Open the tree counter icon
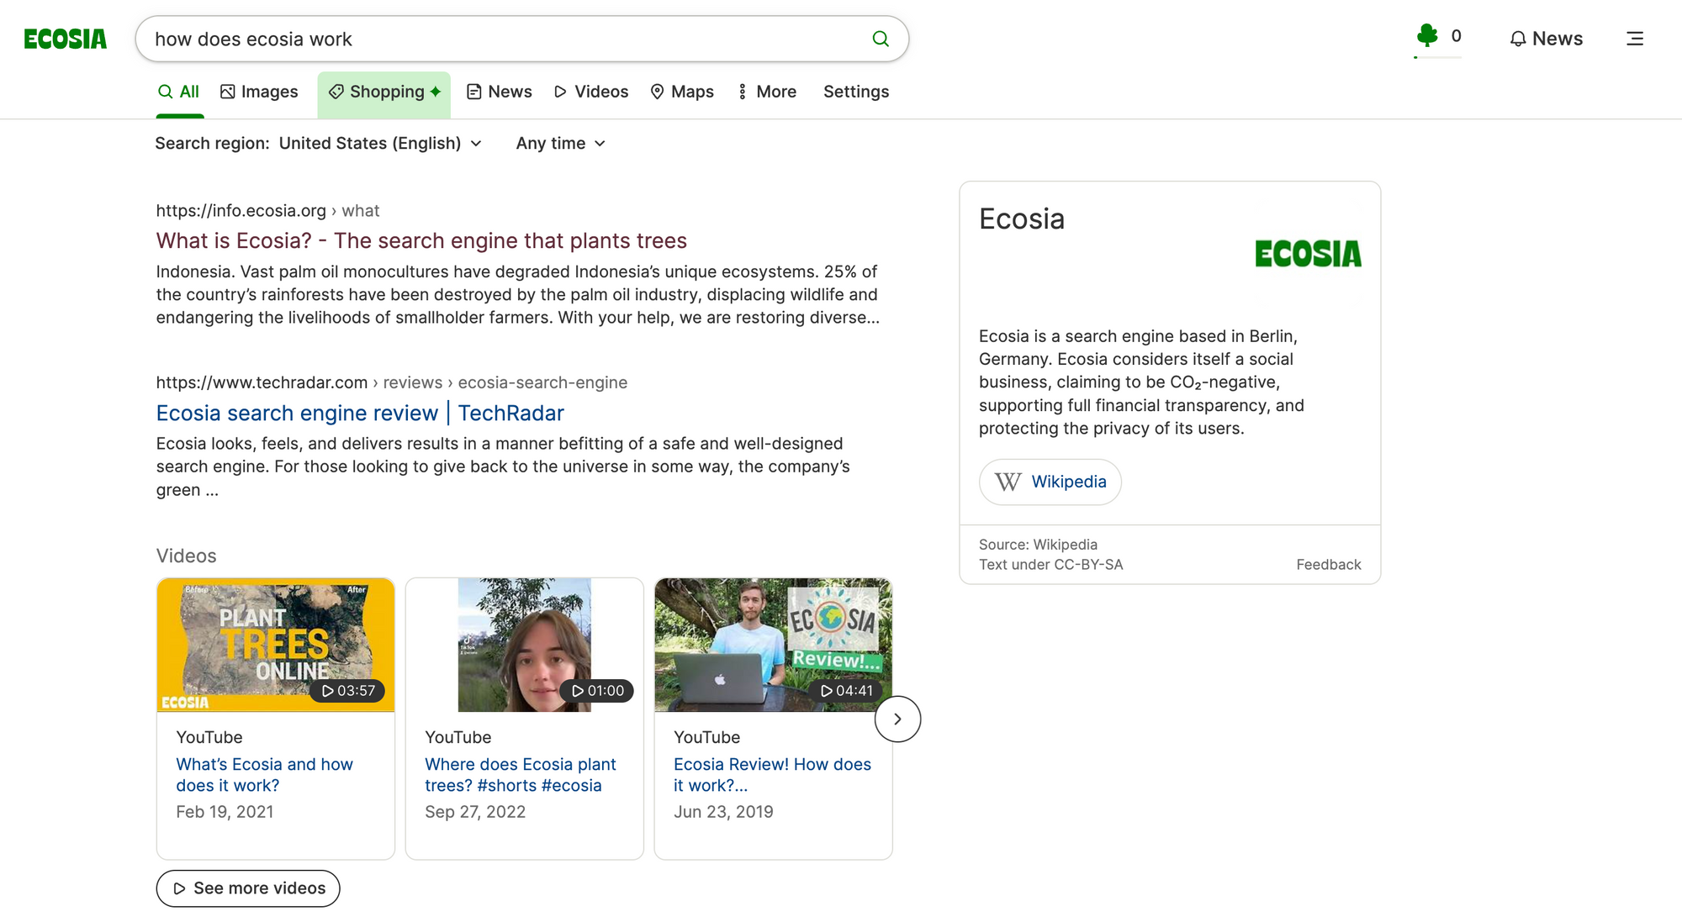Screen dimensions: 1682x922 1427,35
